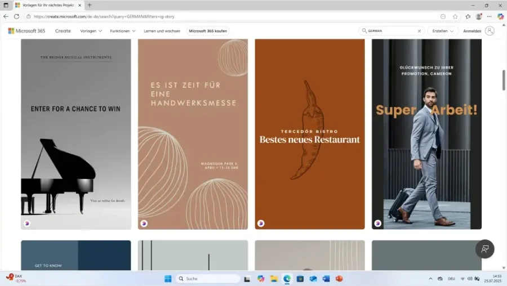Open the Get to know template
The height and width of the screenshot is (286, 507).
coord(76,255)
